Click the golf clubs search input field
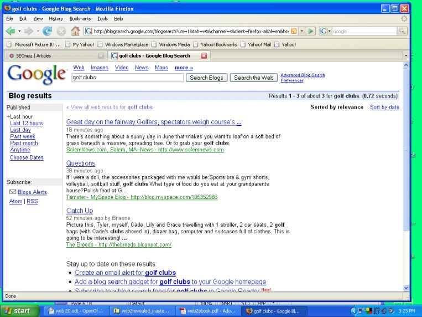 click(127, 78)
